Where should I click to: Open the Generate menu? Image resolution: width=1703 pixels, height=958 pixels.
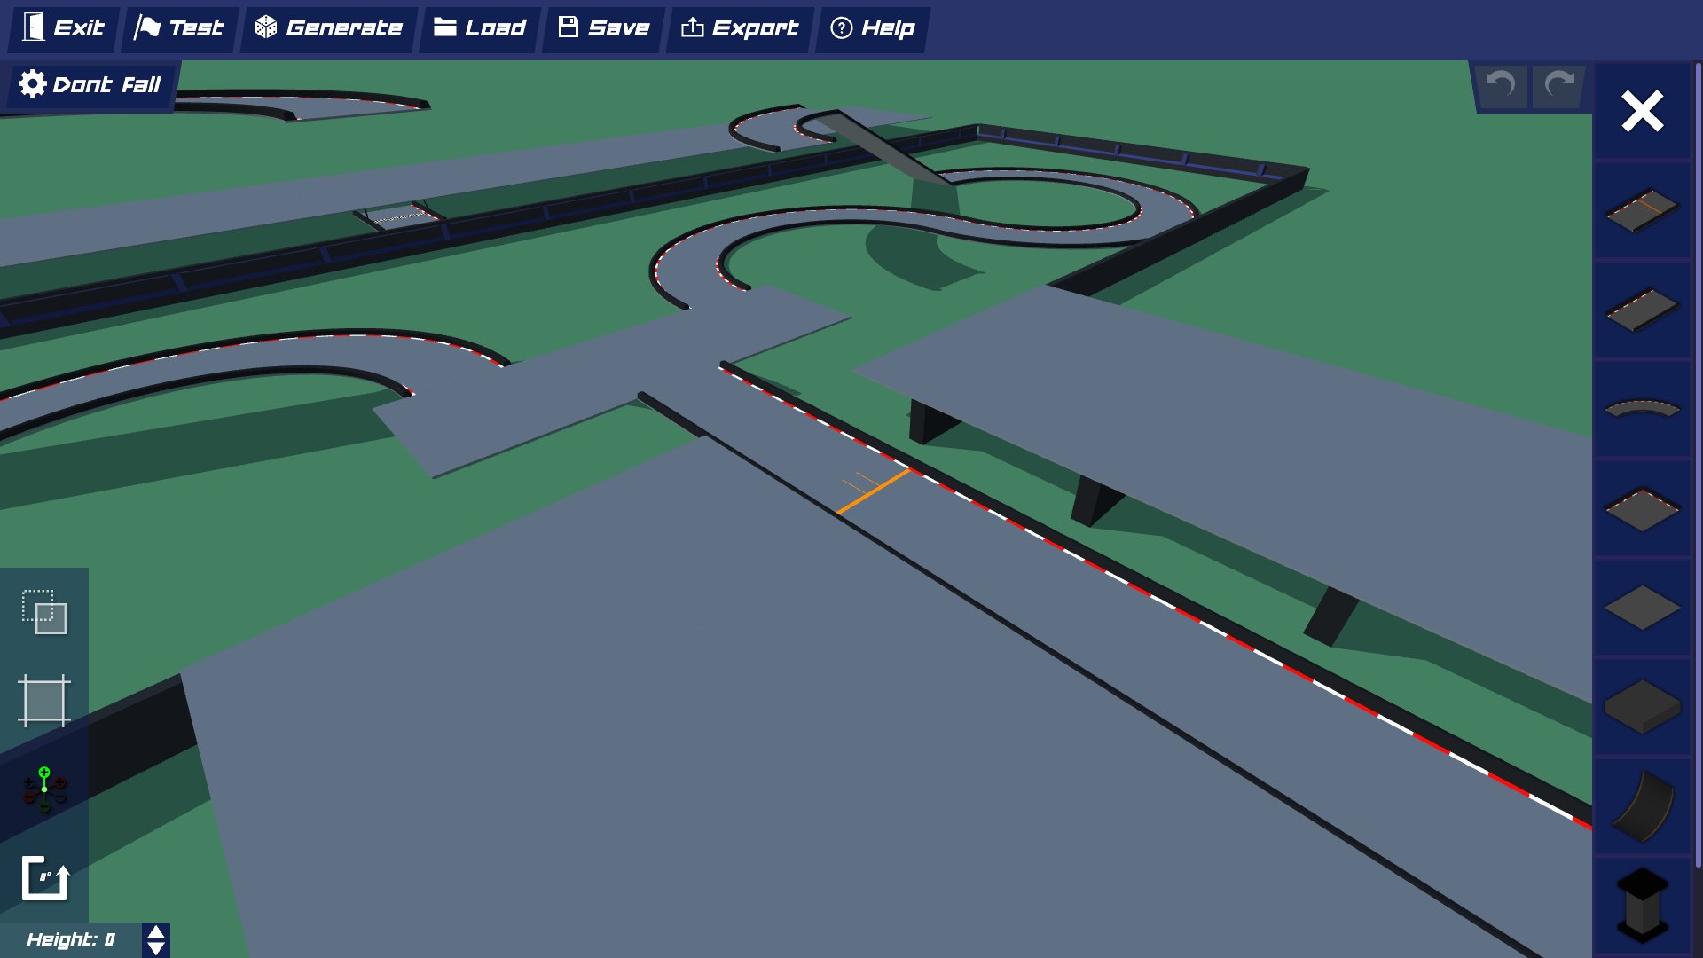327,27
